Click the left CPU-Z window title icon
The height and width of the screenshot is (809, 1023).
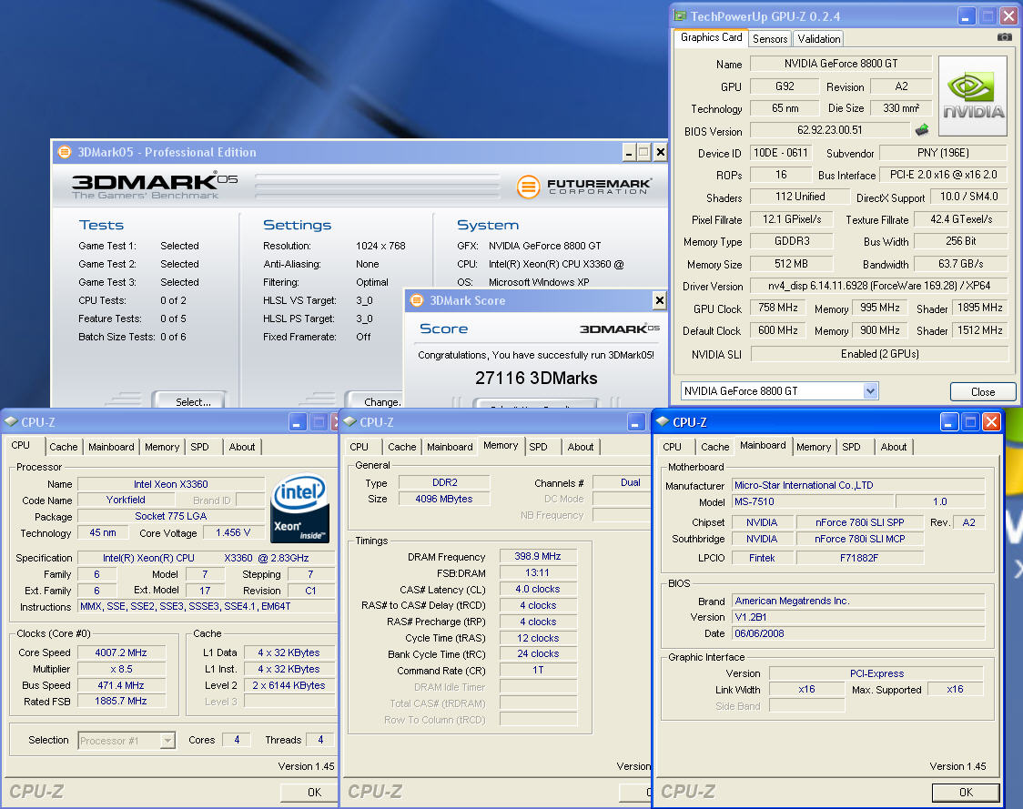(x=11, y=422)
